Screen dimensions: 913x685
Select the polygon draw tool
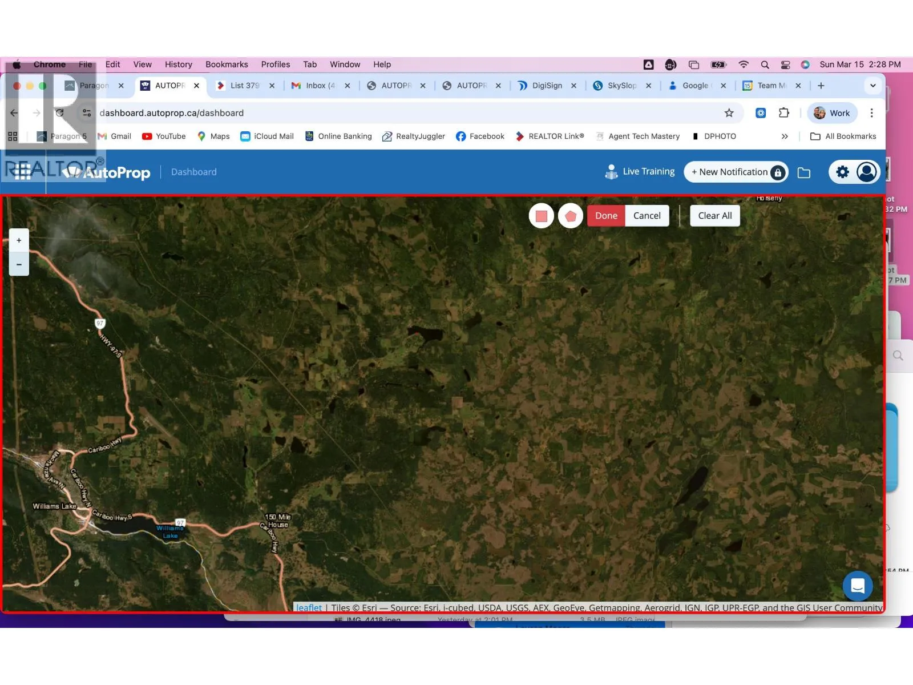pos(570,216)
